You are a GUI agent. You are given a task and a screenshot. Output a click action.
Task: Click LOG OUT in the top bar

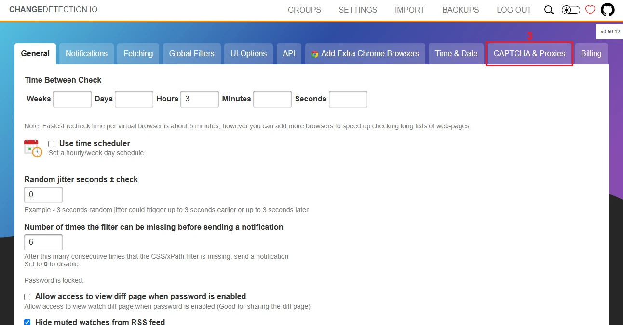[514, 10]
